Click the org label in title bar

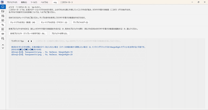click(55, 2)
